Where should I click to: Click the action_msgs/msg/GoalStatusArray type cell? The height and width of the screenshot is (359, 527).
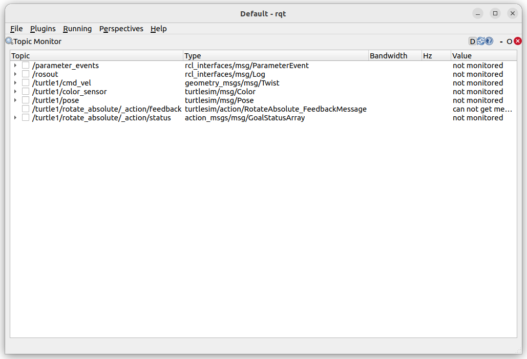(x=245, y=118)
